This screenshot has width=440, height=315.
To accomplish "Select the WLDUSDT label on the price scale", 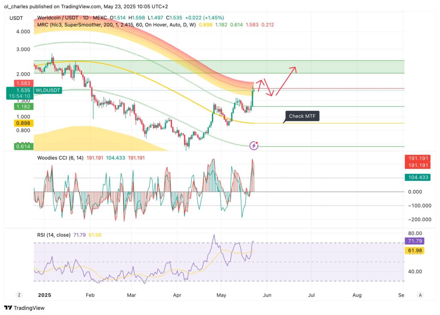I will [x=48, y=90].
